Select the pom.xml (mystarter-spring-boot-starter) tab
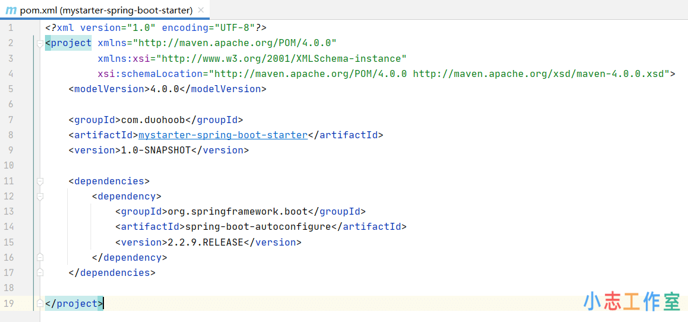The image size is (688, 322). click(106, 10)
